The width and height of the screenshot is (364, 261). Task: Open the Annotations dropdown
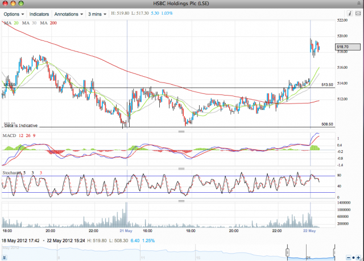pos(68,14)
